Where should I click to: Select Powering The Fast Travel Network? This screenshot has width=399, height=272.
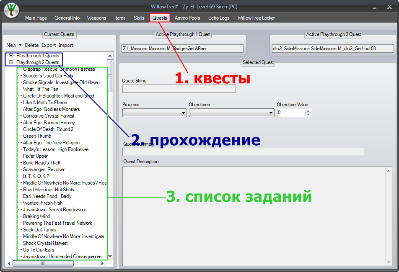[57, 223]
